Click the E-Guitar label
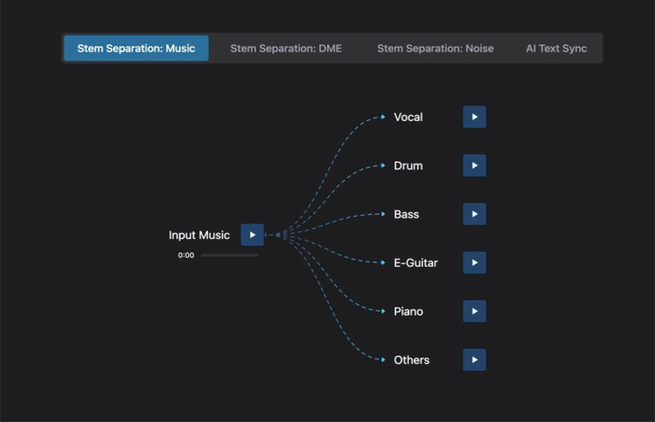 [x=415, y=263]
